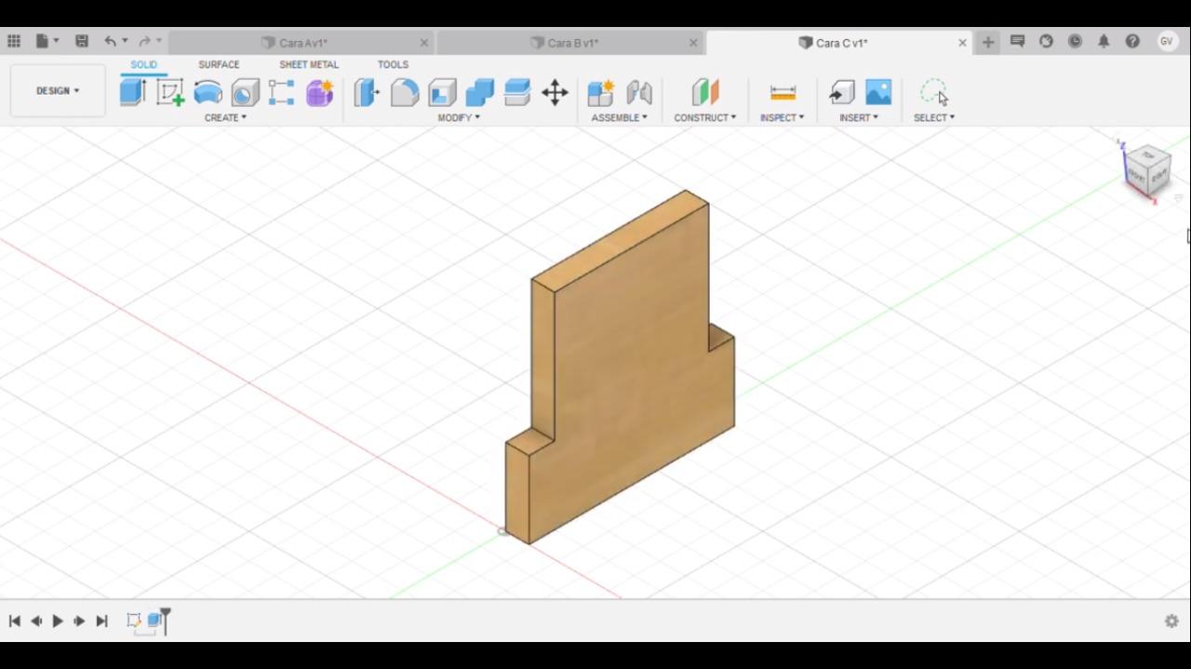Click the Select tool icon
The image size is (1191, 669).
[934, 92]
